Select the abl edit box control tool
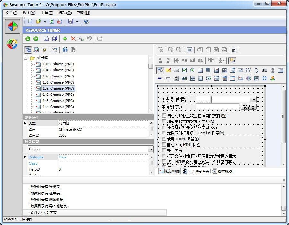Screen dimensions: 289x225 [224, 70]
